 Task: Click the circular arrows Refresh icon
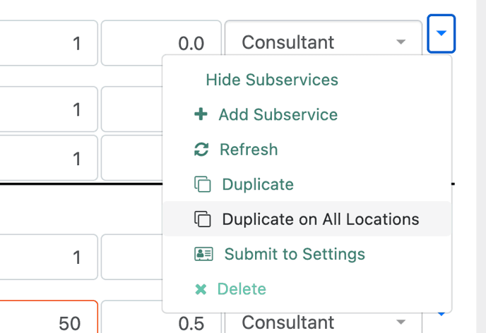click(201, 150)
